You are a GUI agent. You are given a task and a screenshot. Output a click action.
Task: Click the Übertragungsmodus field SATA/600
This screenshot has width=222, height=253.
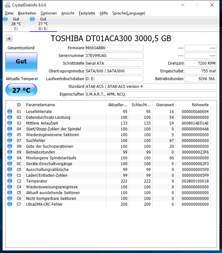pyautogui.click(x=114, y=71)
